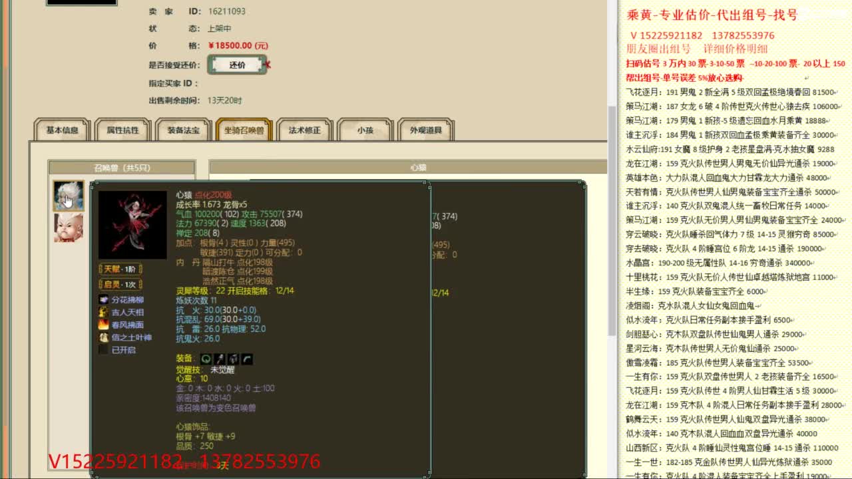Click the 启灵·1次 badge
852x479 pixels.
(x=121, y=284)
